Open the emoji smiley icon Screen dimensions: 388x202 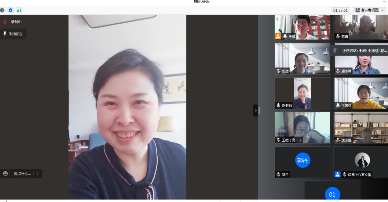pos(5,174)
